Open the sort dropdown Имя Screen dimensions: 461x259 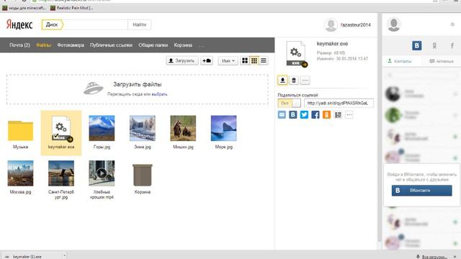(x=228, y=60)
